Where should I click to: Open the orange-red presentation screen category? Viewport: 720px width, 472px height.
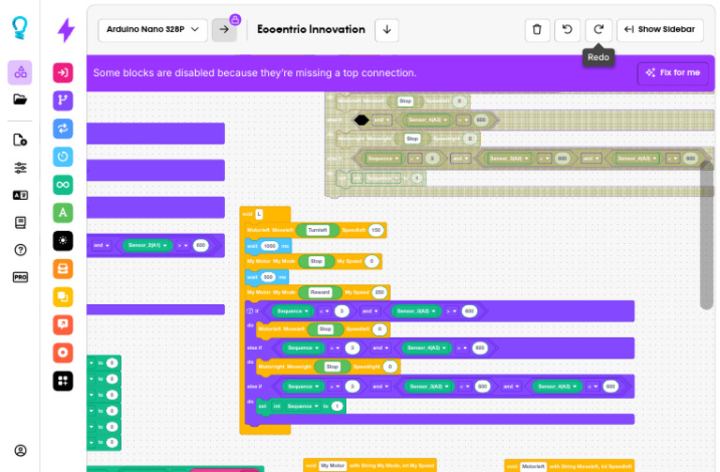(x=63, y=325)
